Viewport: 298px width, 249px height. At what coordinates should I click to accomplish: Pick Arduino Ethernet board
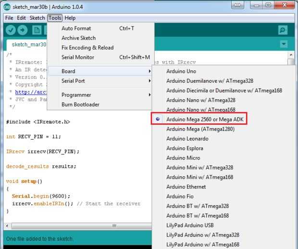224,187
